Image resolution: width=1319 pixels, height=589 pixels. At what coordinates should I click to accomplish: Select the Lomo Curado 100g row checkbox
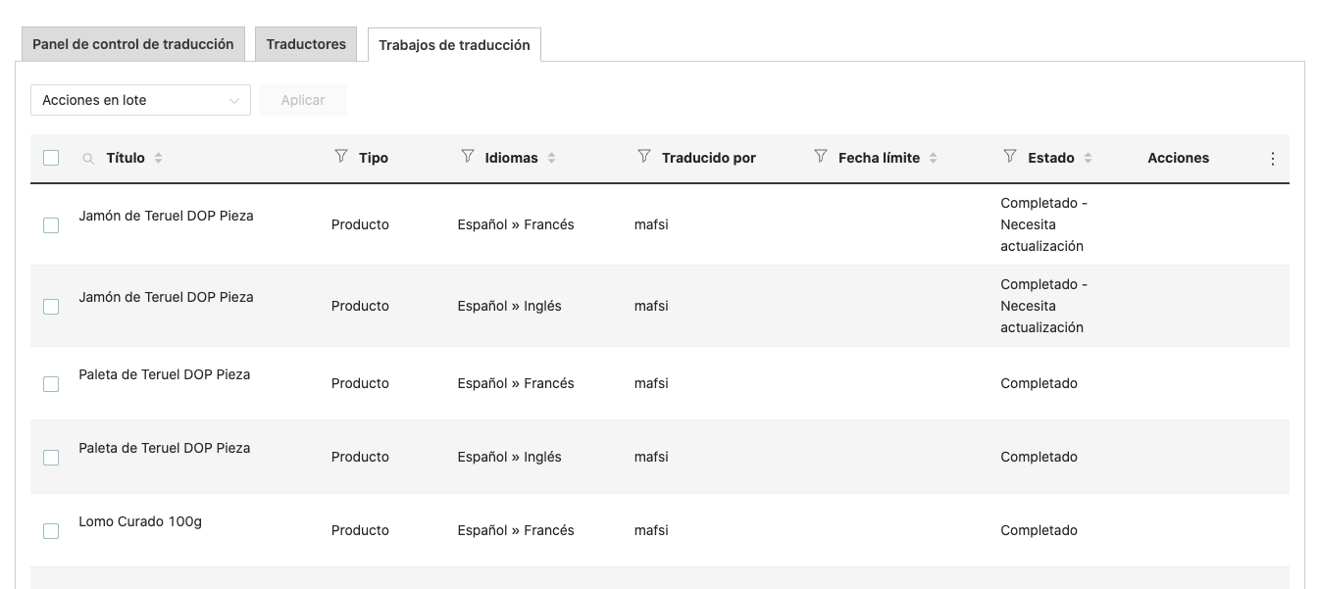tap(51, 531)
